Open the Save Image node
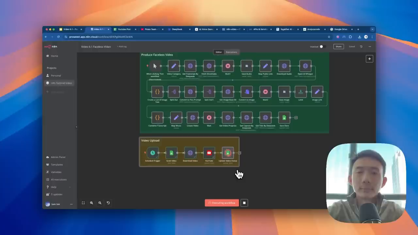The image size is (418, 235). (284, 92)
